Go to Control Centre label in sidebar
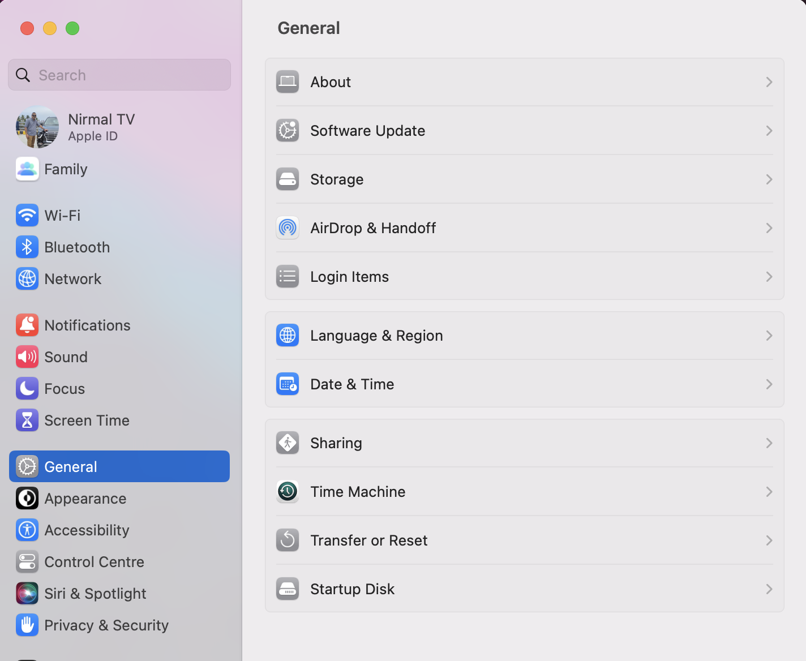 (95, 562)
